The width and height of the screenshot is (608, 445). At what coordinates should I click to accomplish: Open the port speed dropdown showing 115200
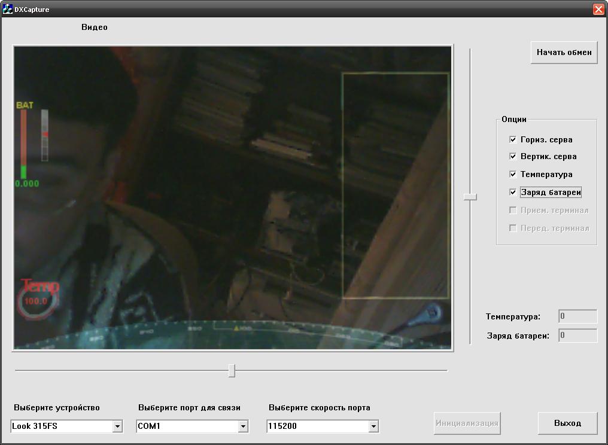(373, 426)
